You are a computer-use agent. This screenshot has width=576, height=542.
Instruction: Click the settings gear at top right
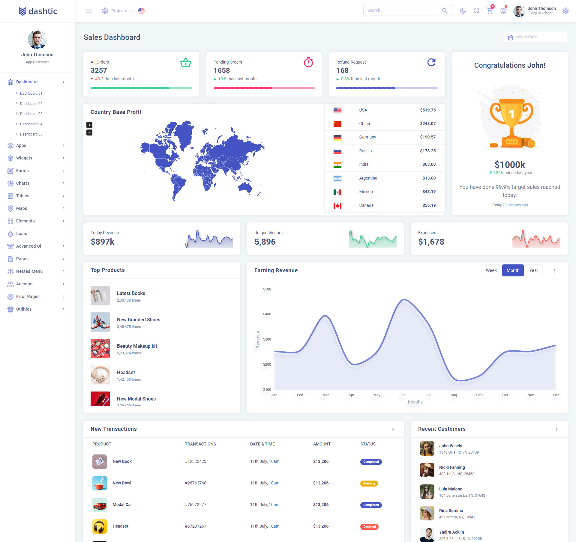tap(565, 11)
